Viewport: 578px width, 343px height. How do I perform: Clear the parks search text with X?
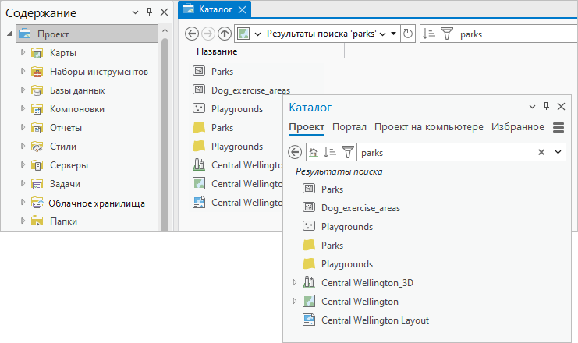[541, 153]
